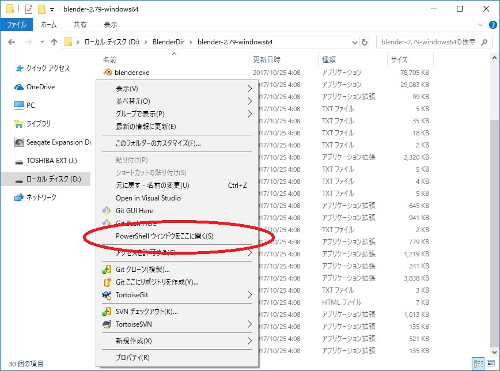Click the 29,083 KB size value
The width and height of the screenshot is (500, 371).
(x=415, y=85)
